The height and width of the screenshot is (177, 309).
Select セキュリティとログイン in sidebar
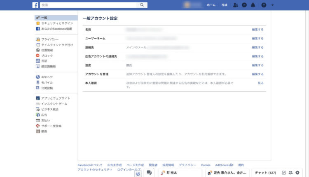(x=57, y=23)
